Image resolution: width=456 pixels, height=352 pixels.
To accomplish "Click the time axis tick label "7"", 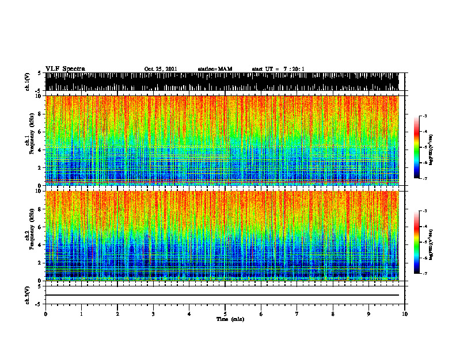I will 297,314.
